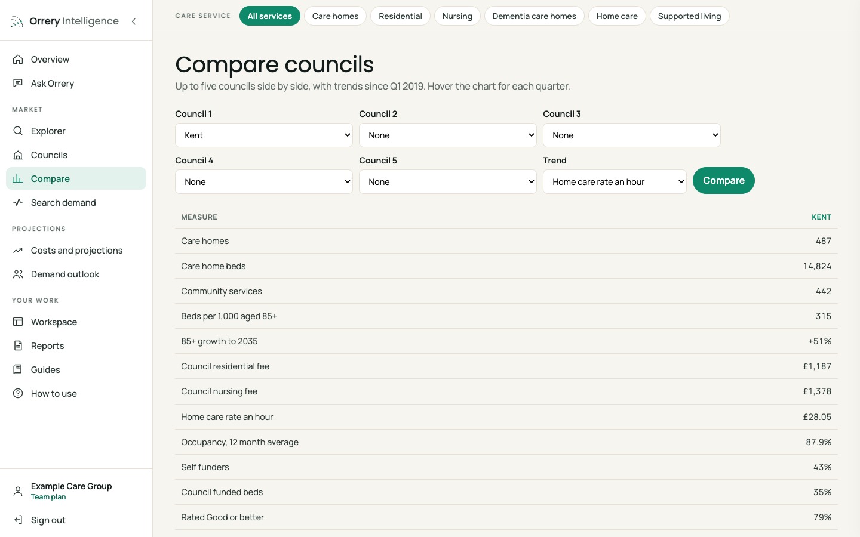Screen dimensions: 860x537
Task: Open Costs and projections page
Action: point(76,251)
